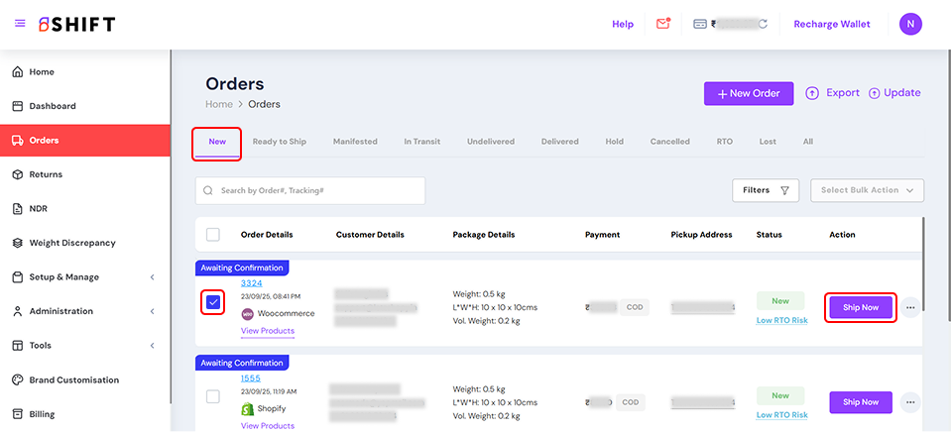Viewport: 951px width, 432px height.
Task: Select the checkbox for order 1555
Action: click(x=213, y=396)
